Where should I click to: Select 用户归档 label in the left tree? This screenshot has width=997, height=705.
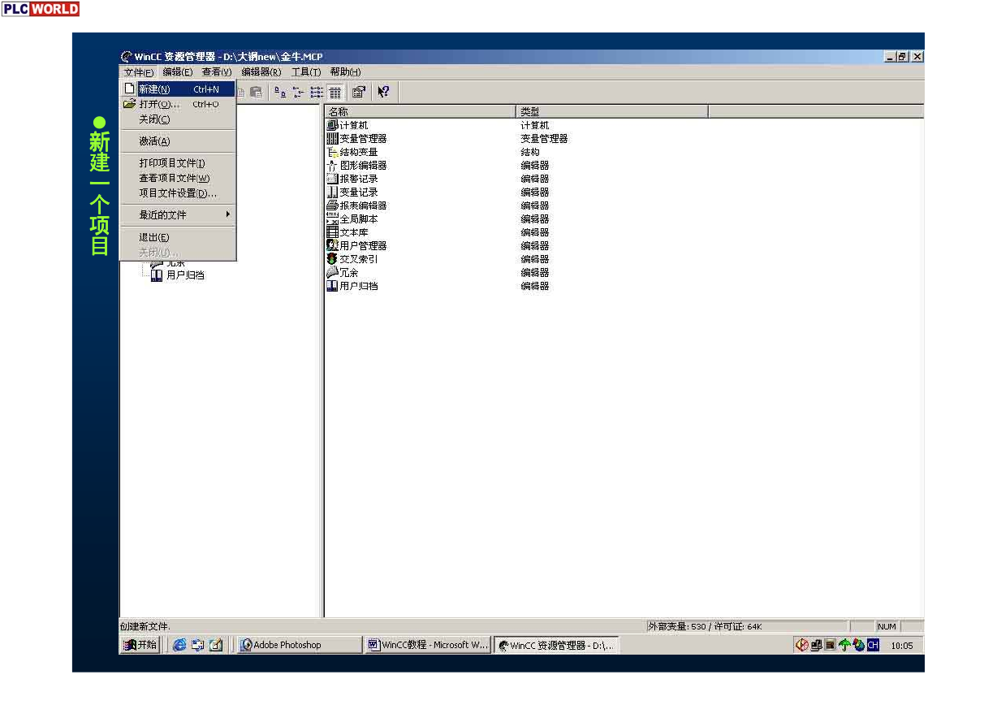point(185,275)
